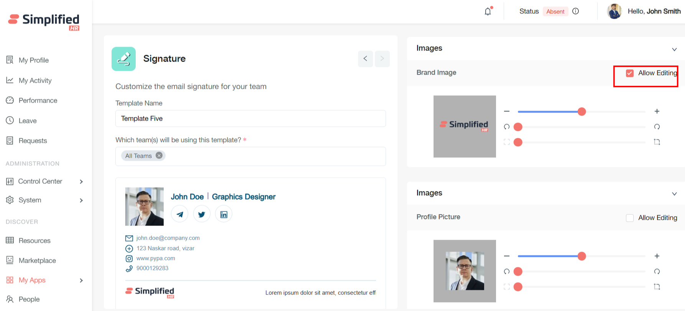Viewport: 685px width, 311px height.
Task: Click the Twitter icon in signature preview
Action: coord(202,214)
